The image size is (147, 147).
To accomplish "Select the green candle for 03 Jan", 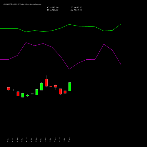I will (x=23, y=95).
